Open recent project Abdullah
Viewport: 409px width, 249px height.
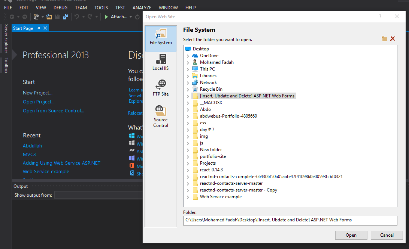tap(32, 146)
